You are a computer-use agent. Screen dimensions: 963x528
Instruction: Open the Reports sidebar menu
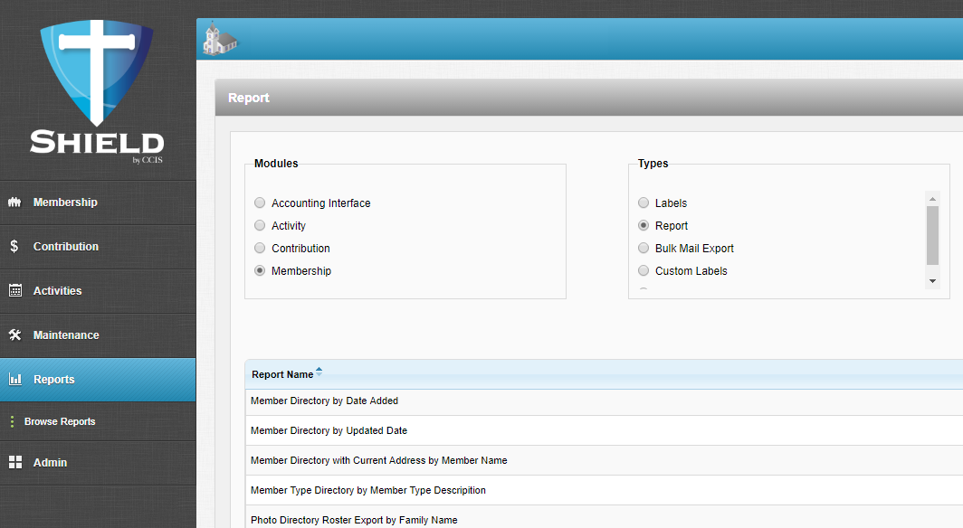coord(98,380)
